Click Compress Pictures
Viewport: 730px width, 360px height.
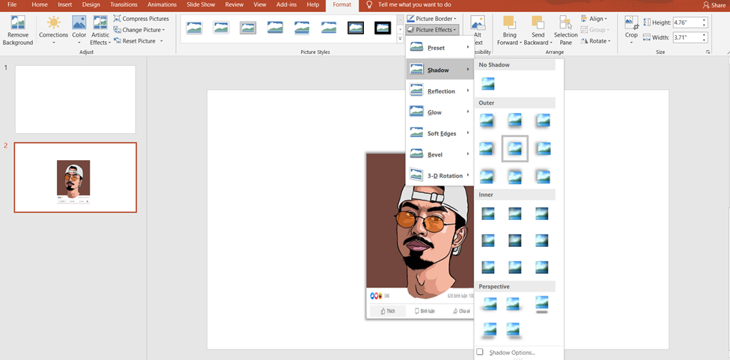tap(141, 19)
